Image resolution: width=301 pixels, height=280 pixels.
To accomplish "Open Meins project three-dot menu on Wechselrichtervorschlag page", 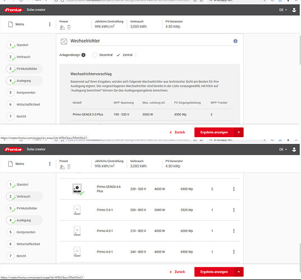I will coord(50,24).
